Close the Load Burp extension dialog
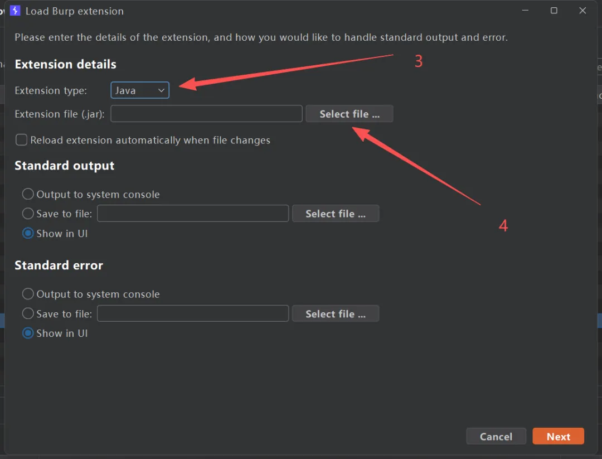602x459 pixels. click(582, 11)
